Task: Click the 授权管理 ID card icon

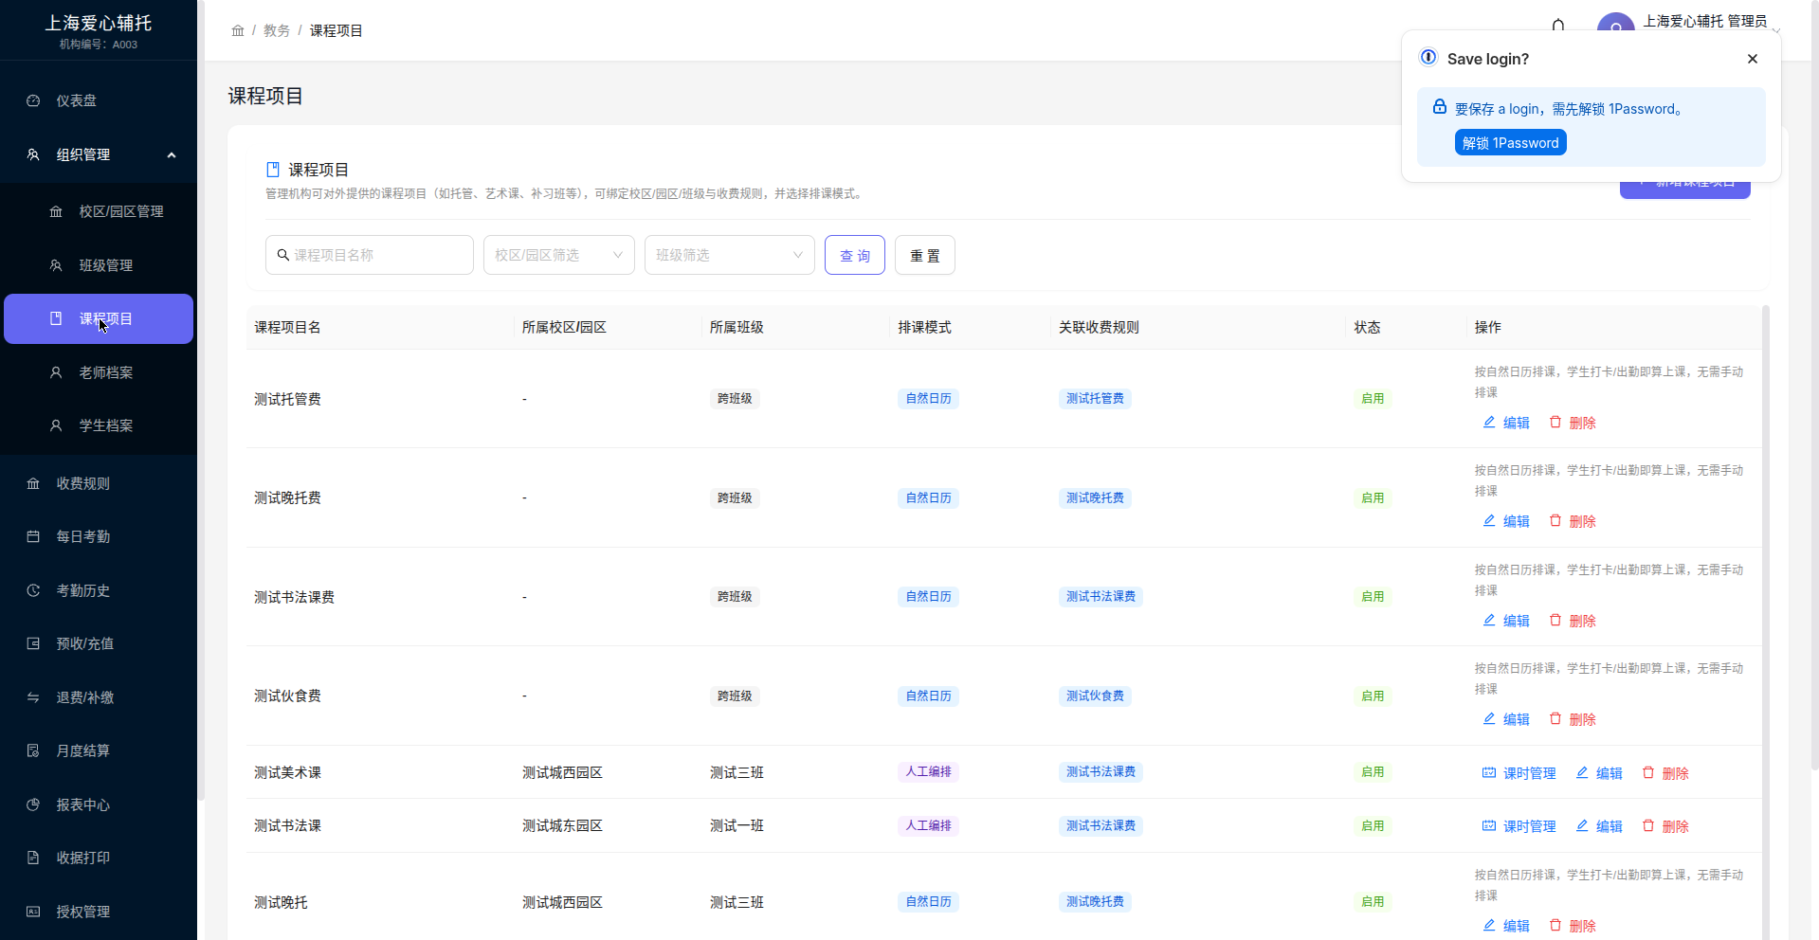Action: [x=33, y=912]
